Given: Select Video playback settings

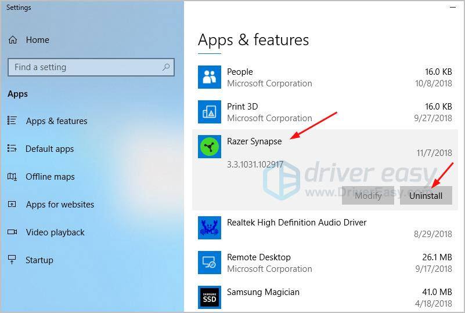Looking at the screenshot, I should click(x=55, y=232).
